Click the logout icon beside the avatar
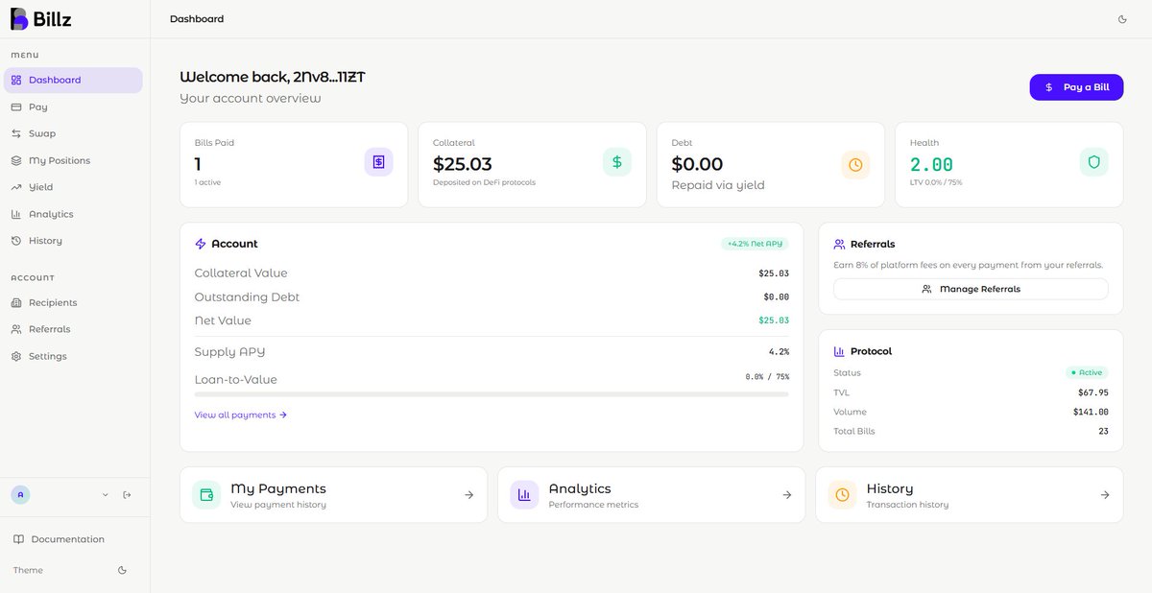Screen dimensions: 1152x593 click(127, 495)
